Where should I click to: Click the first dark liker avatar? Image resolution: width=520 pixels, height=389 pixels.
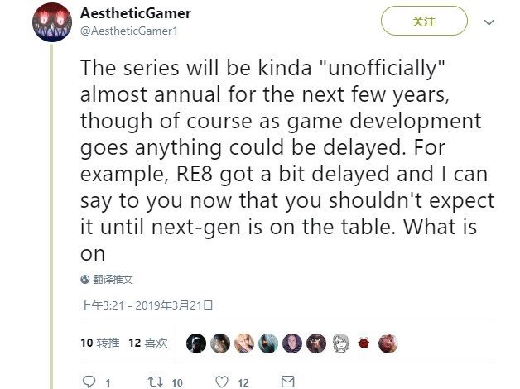[x=196, y=343]
